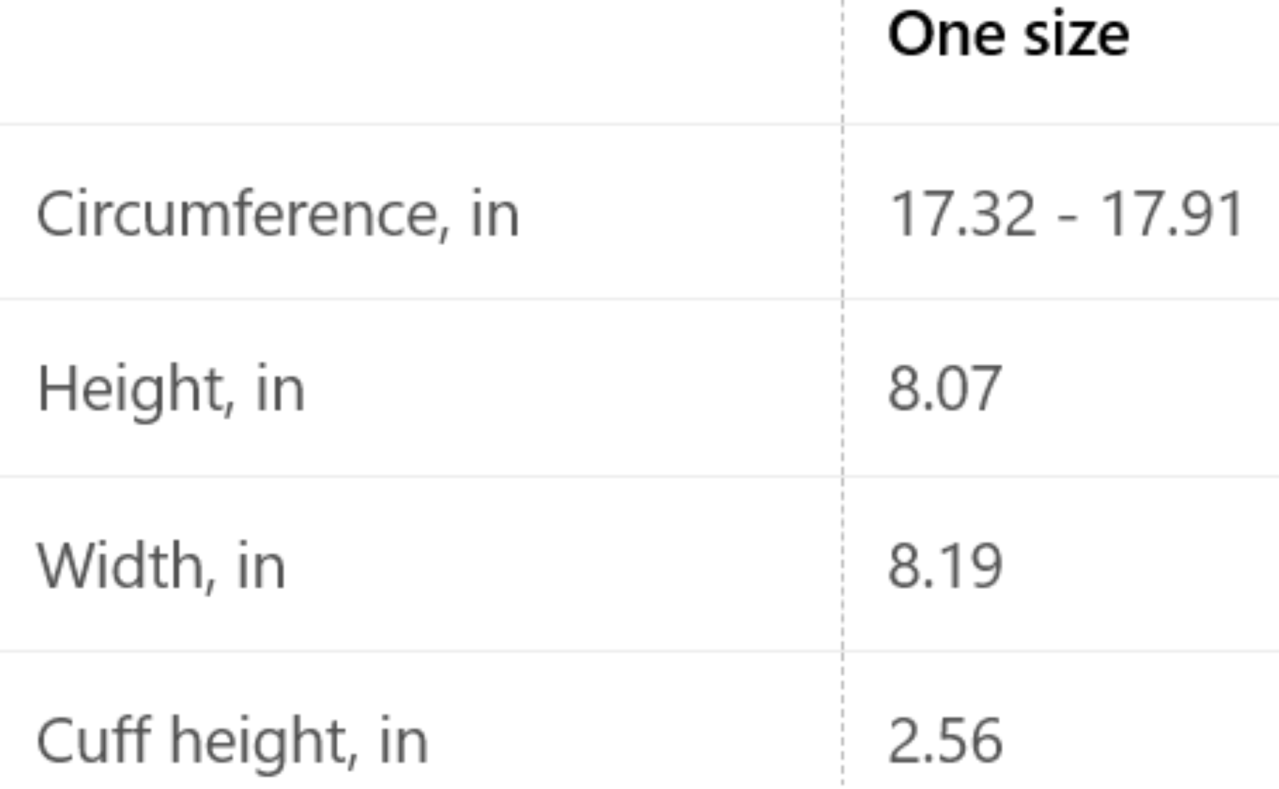Click the One size column header
The image size is (1279, 789).
(x=1008, y=35)
